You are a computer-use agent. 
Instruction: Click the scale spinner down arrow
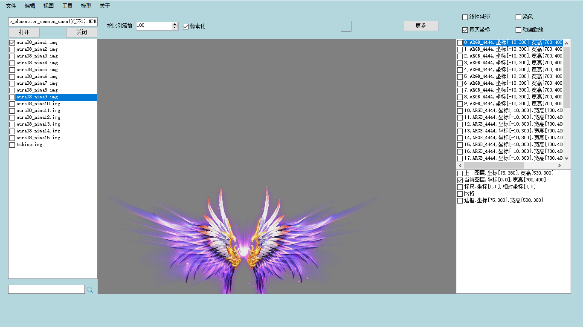pos(175,28)
